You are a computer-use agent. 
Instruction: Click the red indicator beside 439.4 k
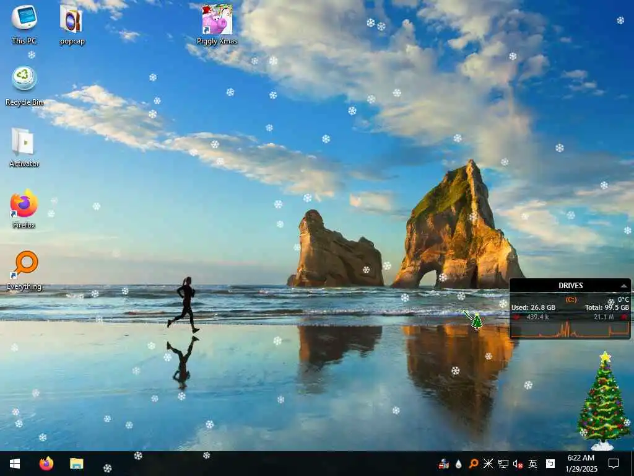[x=516, y=317]
